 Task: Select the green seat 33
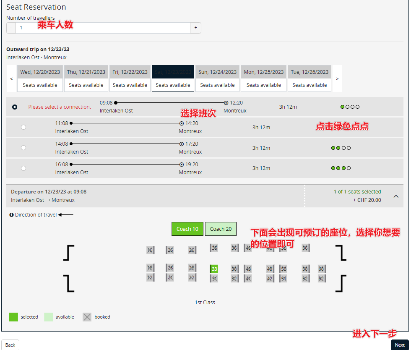[x=214, y=269]
